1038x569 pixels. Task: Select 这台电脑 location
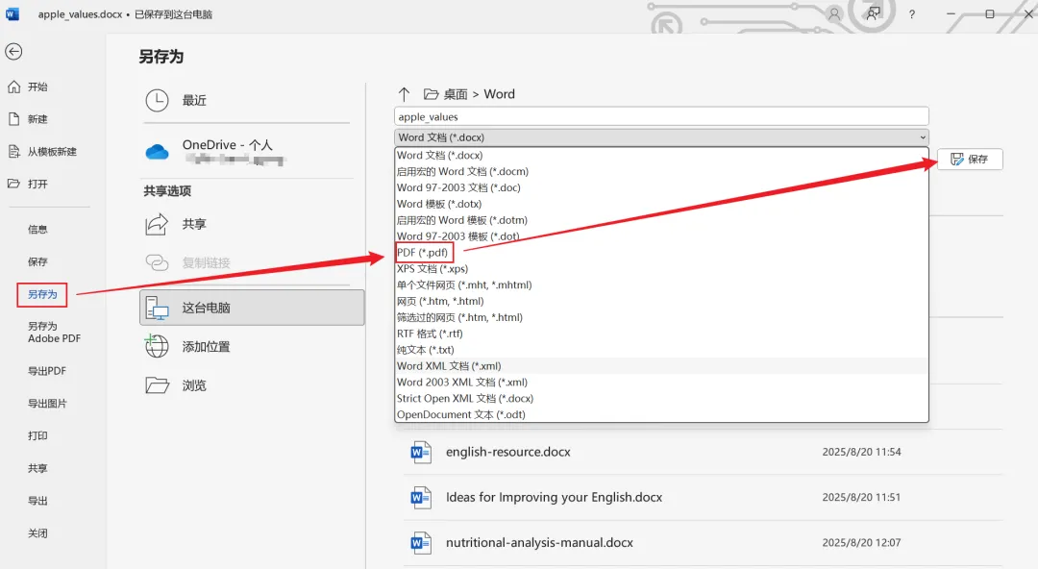click(252, 308)
